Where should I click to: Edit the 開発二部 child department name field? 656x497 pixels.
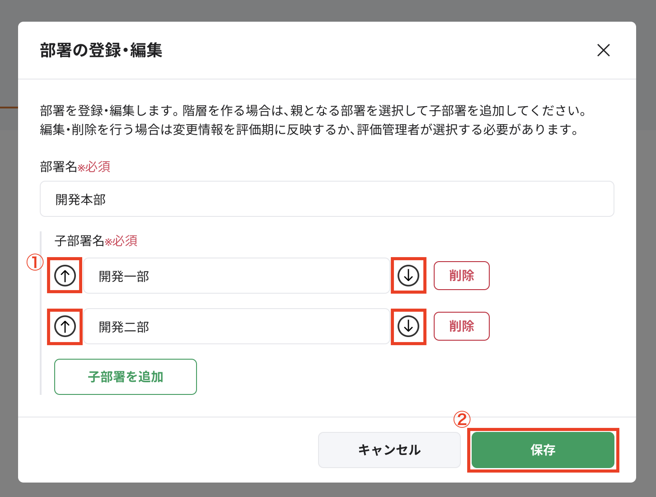[x=236, y=327]
